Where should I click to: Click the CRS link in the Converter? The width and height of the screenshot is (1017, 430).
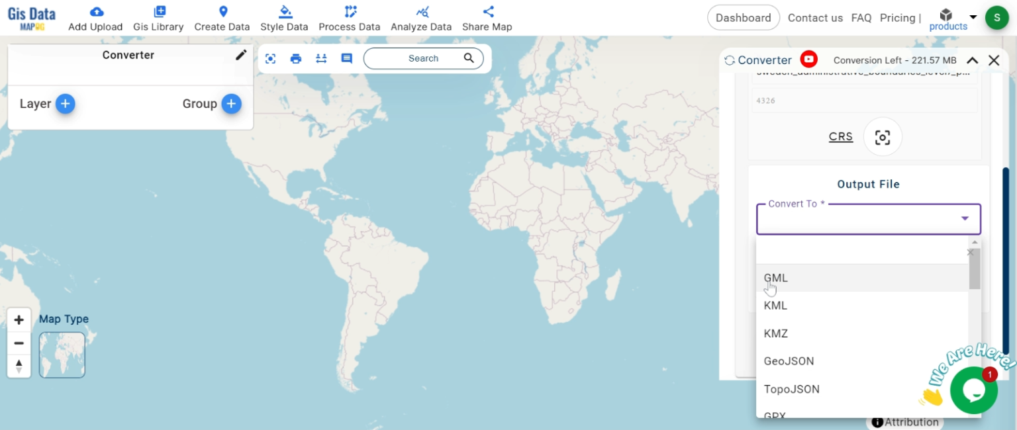[x=840, y=137]
